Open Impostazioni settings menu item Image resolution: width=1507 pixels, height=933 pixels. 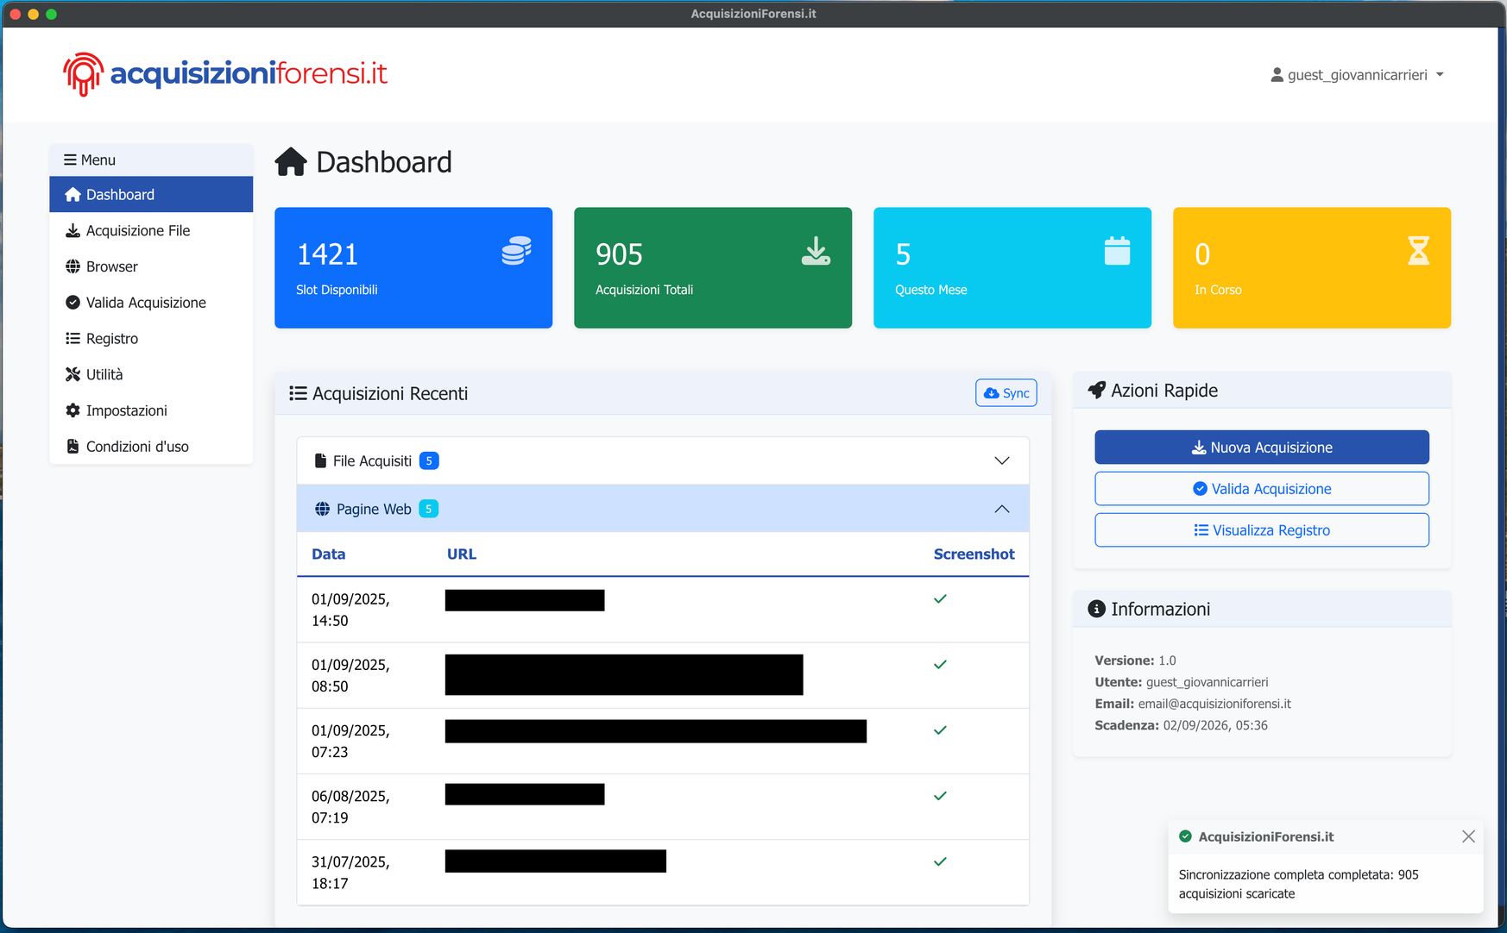(151, 410)
